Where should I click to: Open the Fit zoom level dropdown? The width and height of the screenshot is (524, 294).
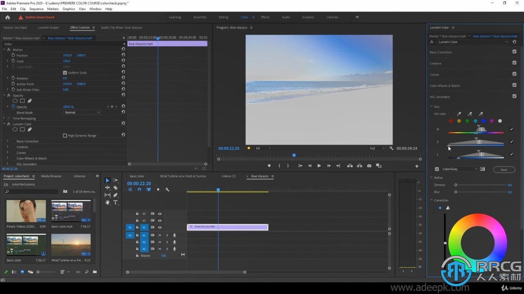point(263,148)
